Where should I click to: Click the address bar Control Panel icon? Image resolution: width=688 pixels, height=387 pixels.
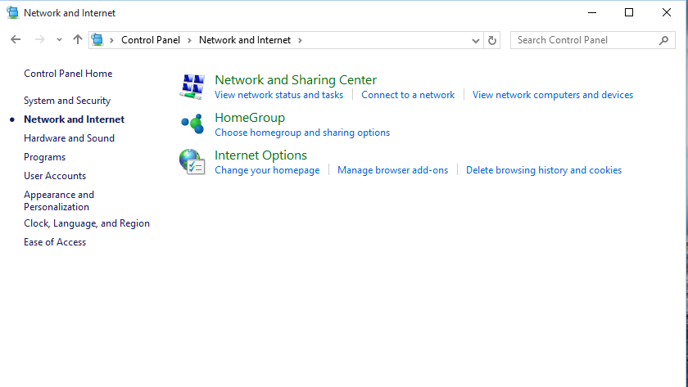[97, 40]
